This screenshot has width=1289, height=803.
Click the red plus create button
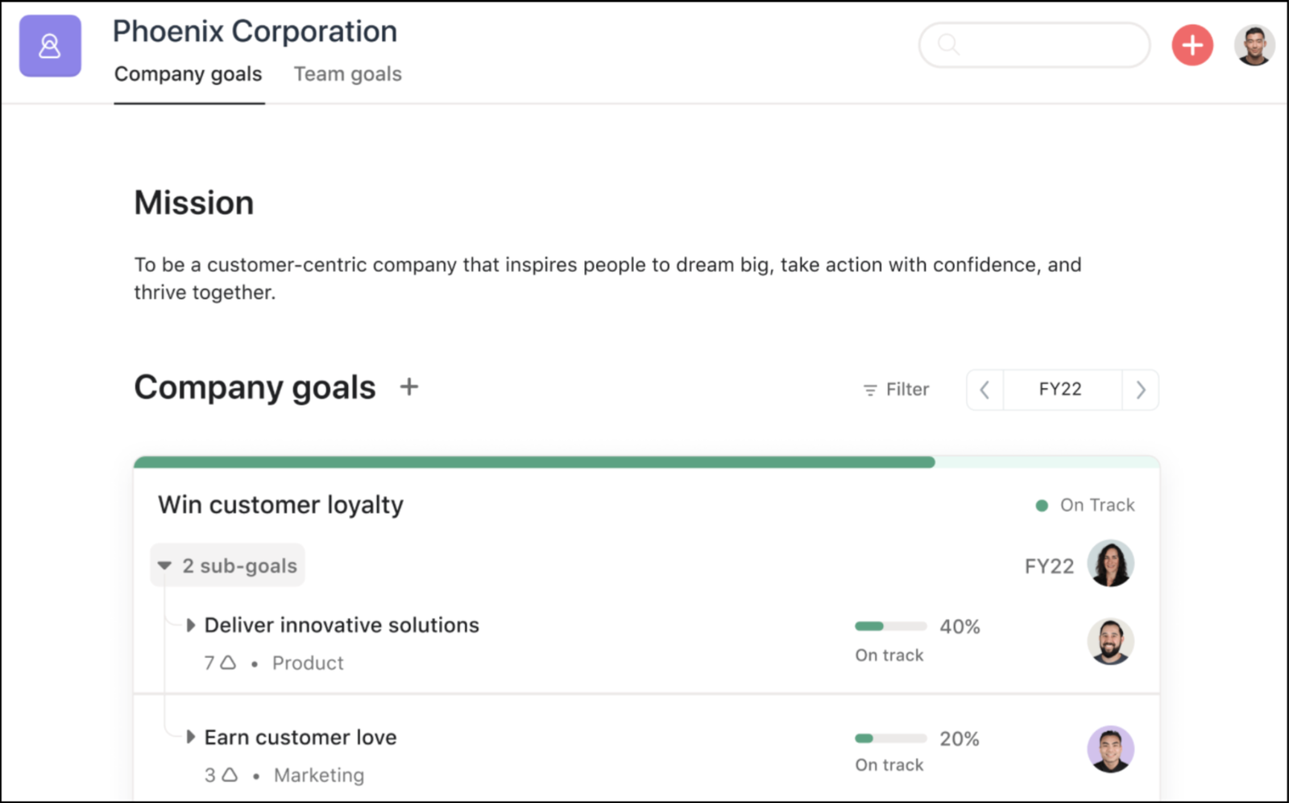click(1192, 45)
